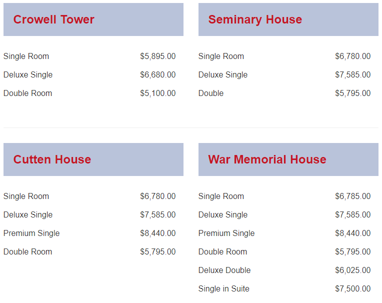The image size is (382, 303).
Task: Click Seminary House's Double label
Action: [x=211, y=93]
